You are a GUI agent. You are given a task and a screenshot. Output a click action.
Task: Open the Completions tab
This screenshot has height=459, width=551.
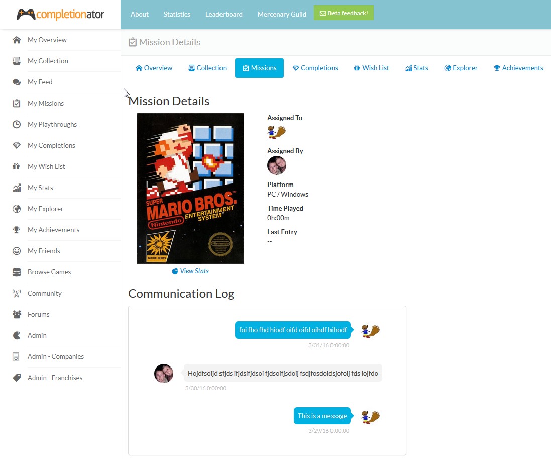click(x=315, y=68)
